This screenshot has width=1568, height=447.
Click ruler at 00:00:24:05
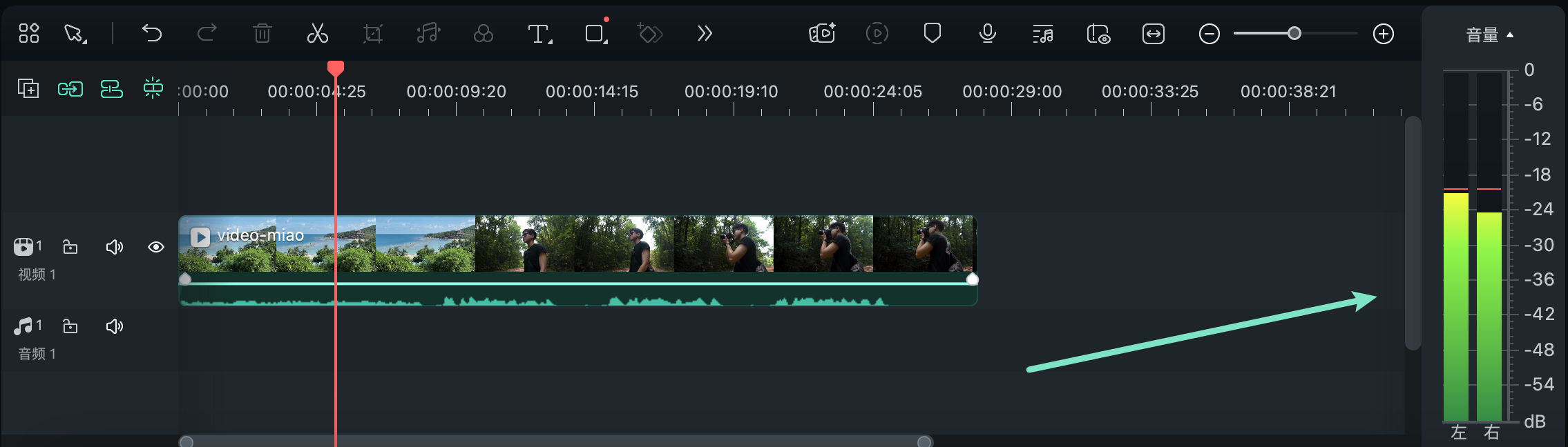[x=872, y=91]
